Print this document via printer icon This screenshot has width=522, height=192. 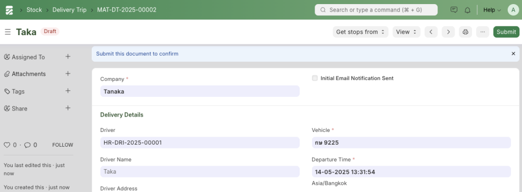pos(465,32)
